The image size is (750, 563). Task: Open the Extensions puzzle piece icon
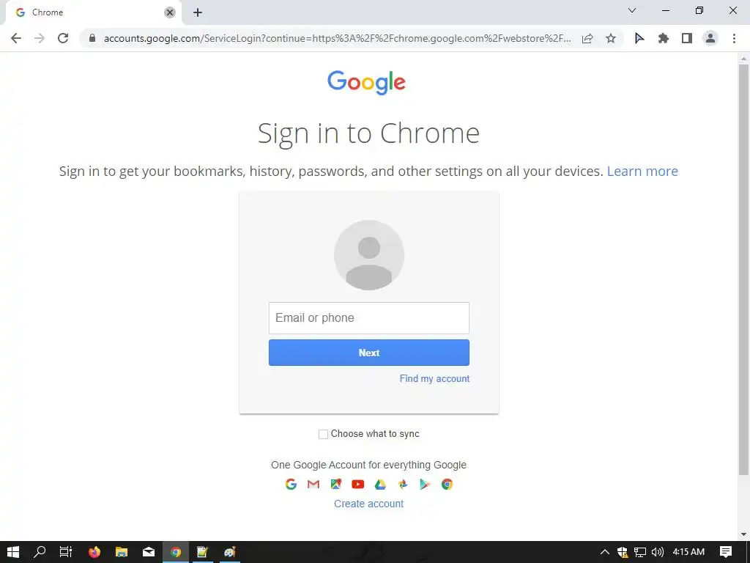pyautogui.click(x=663, y=38)
